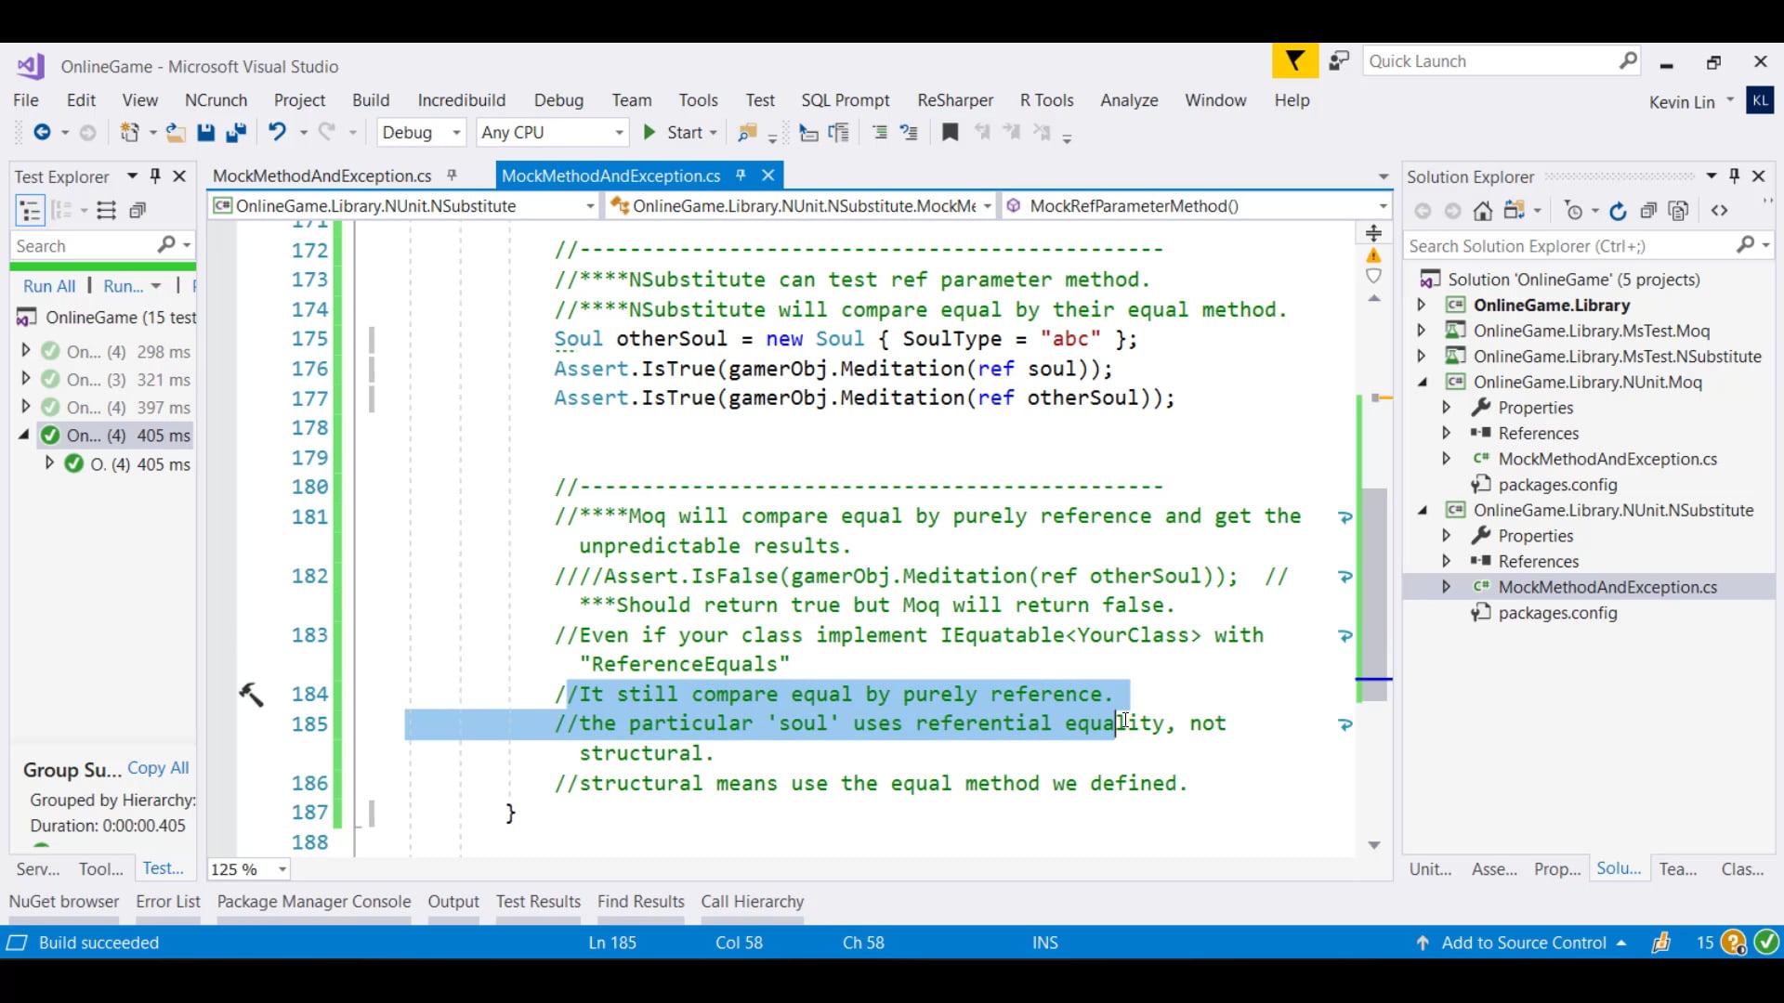Toggle pin on the active MockMethodAndException.cs tab
The image size is (1784, 1003).
(741, 176)
